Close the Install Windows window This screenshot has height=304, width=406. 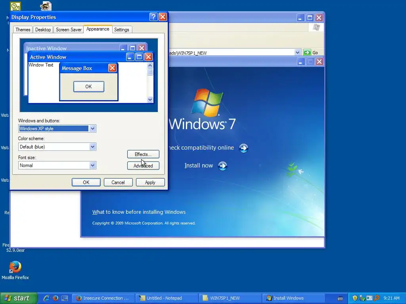pyautogui.click(x=319, y=62)
